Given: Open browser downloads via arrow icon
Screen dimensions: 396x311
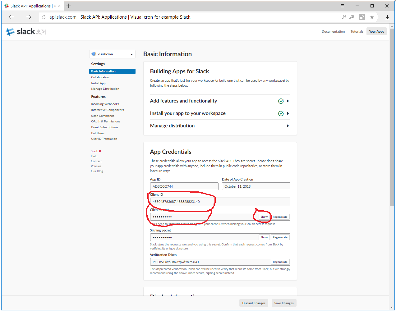Looking at the screenshot, I should pyautogui.click(x=387, y=17).
